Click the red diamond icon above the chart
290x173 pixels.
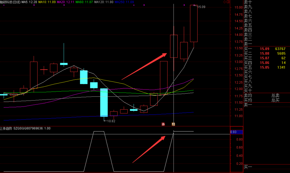pos(225,2)
